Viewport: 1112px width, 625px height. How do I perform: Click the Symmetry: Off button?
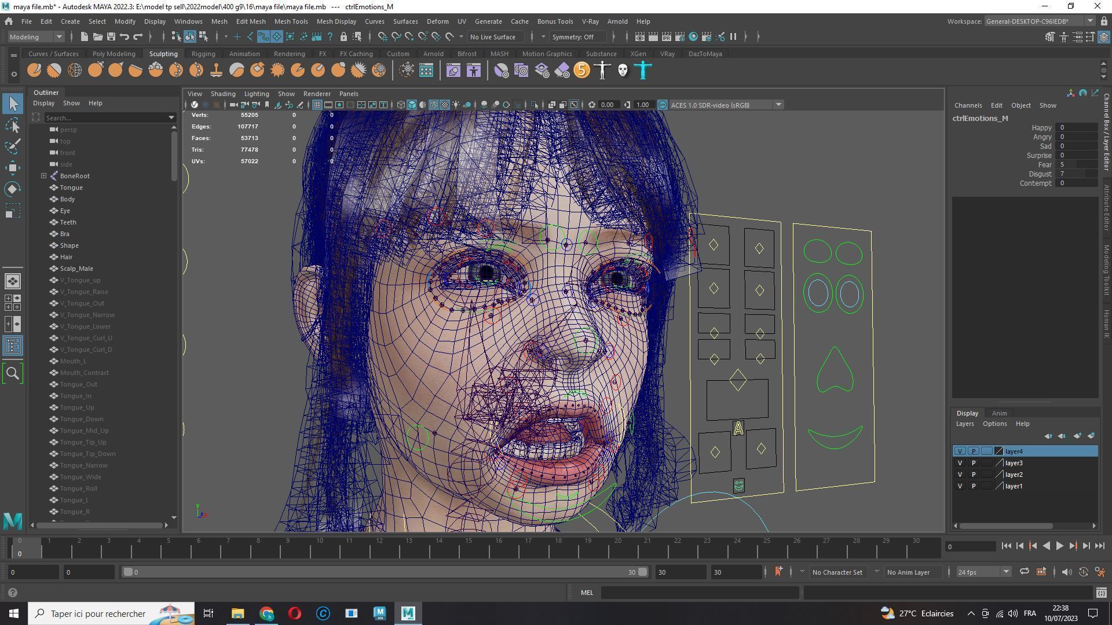(573, 36)
